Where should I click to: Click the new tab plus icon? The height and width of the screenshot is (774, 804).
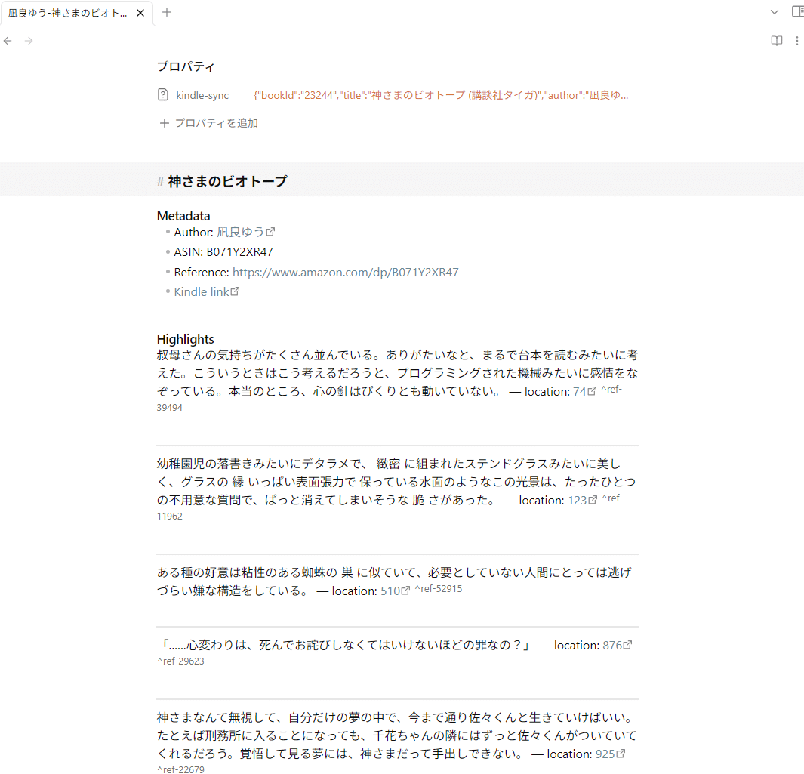[x=166, y=12]
